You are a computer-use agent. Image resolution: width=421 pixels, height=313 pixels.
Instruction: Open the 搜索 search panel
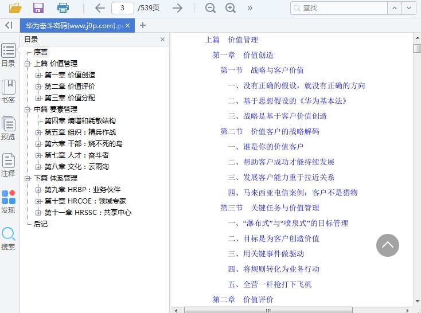coord(9,238)
